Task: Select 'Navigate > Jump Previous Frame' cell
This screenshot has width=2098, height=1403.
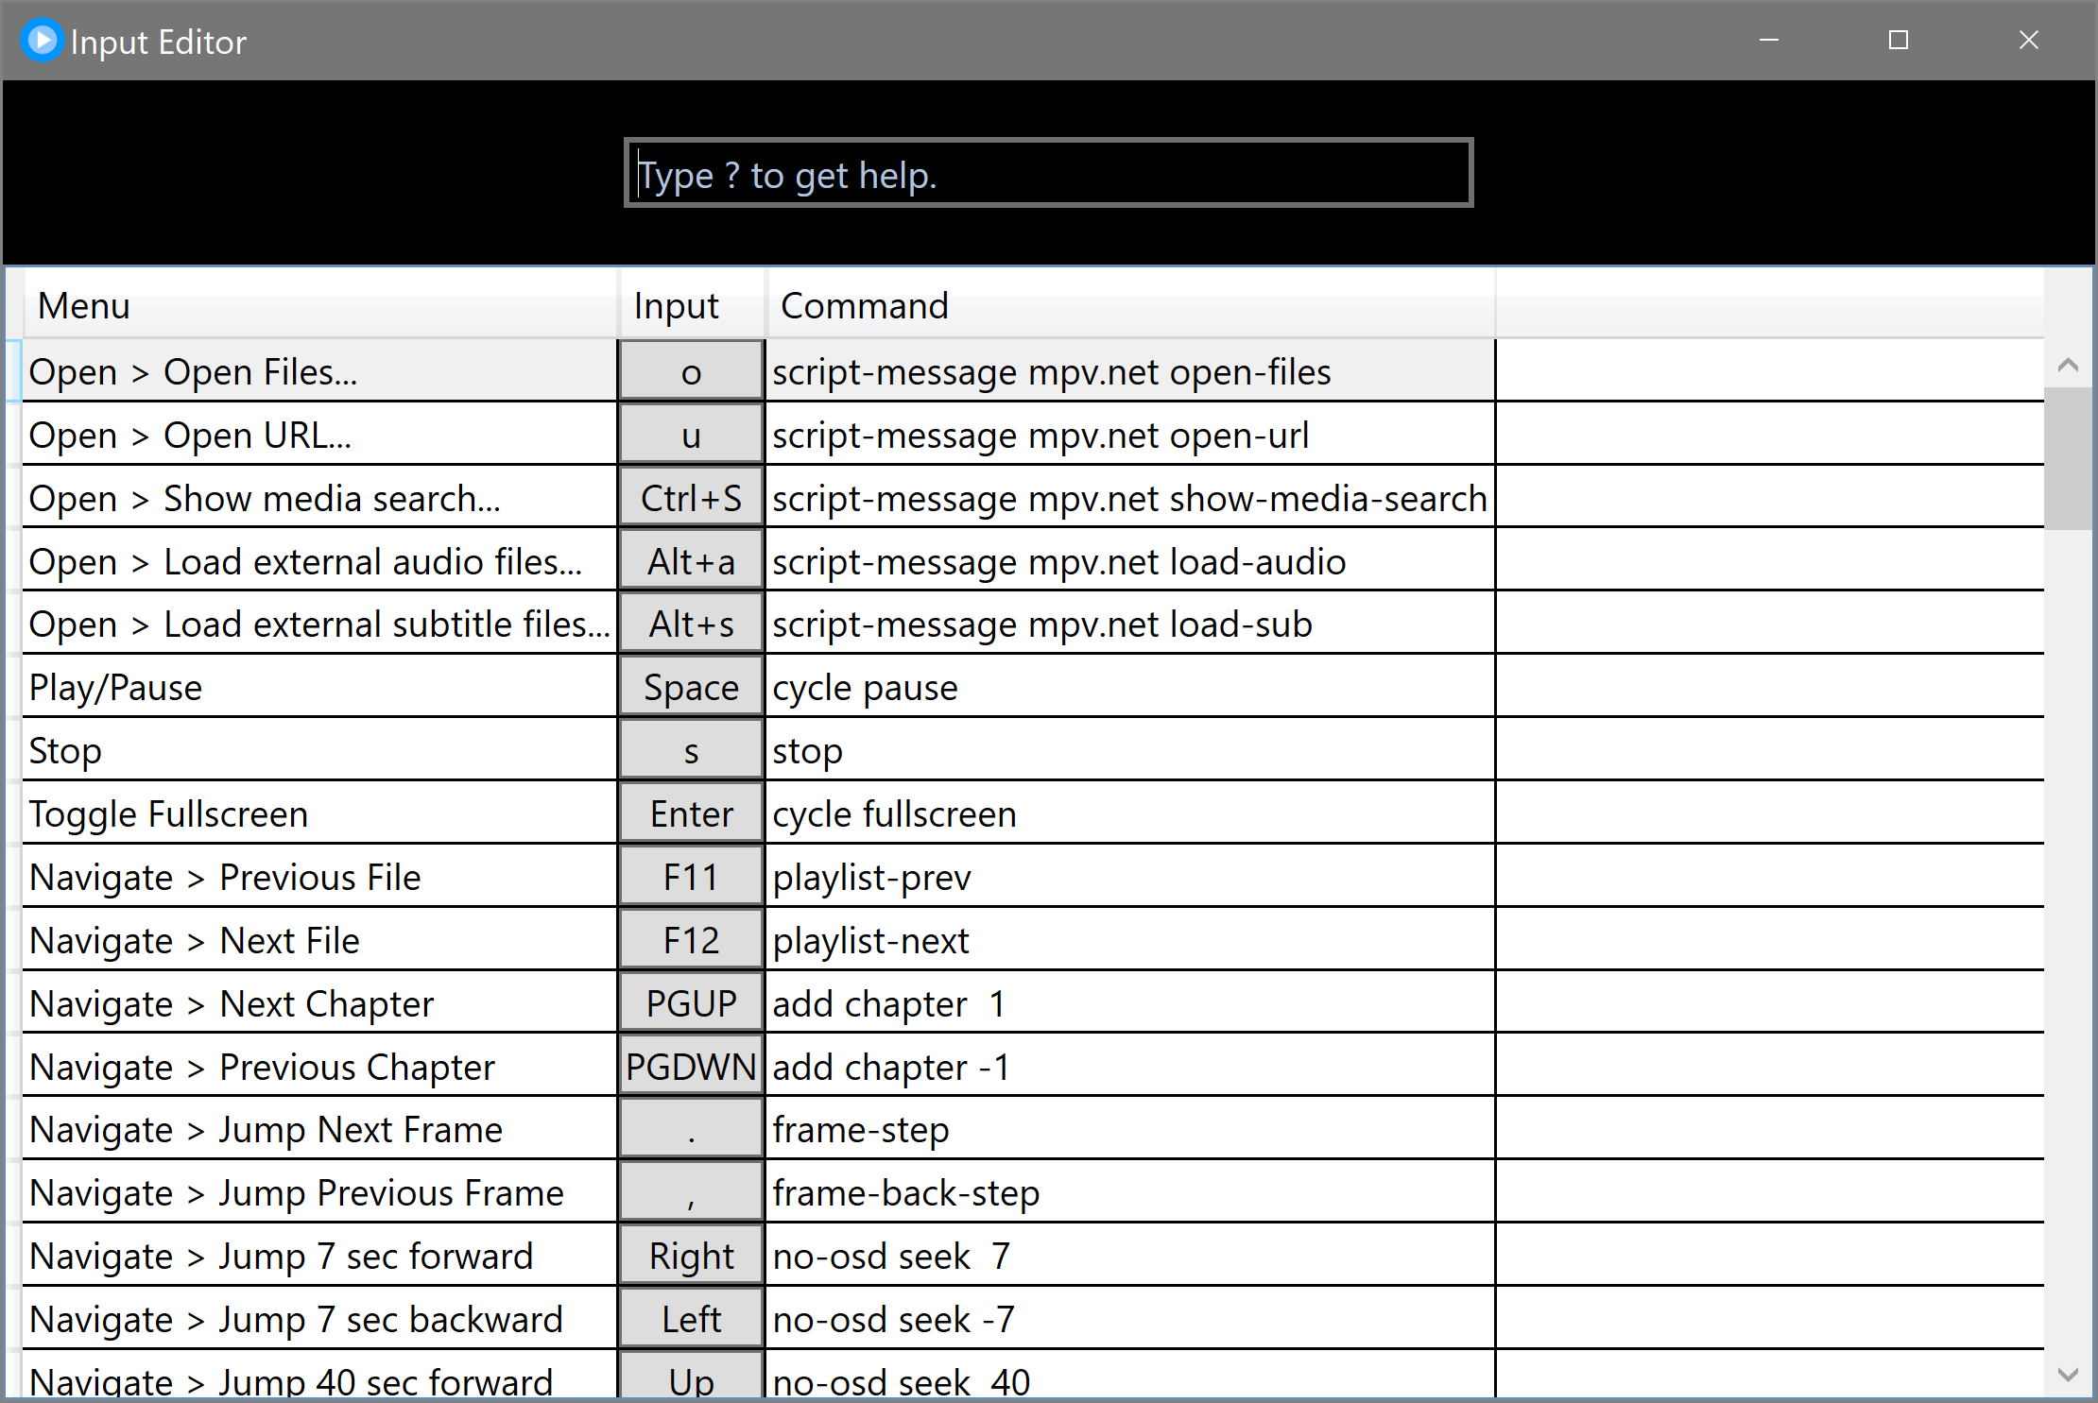Action: pyautogui.click(x=319, y=1192)
